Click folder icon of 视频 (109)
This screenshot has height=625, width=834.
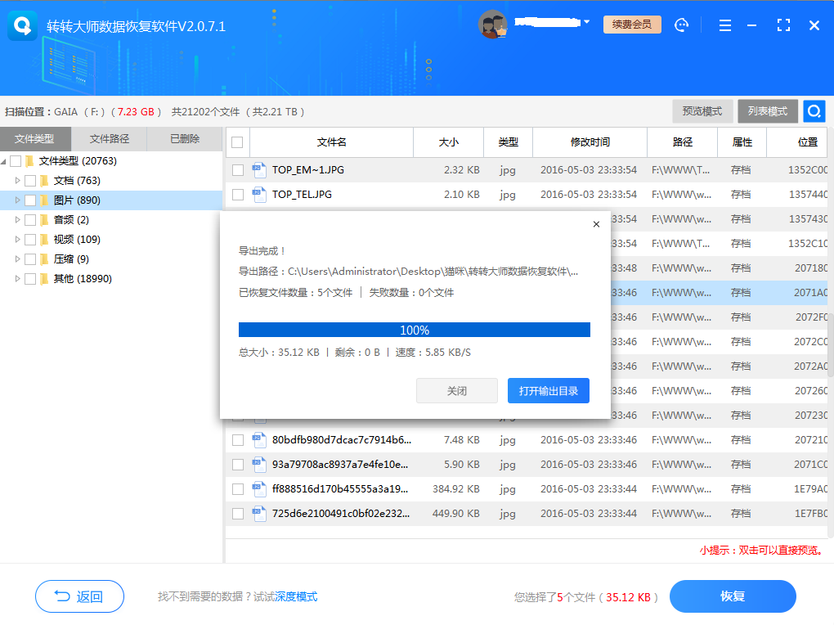coord(45,240)
